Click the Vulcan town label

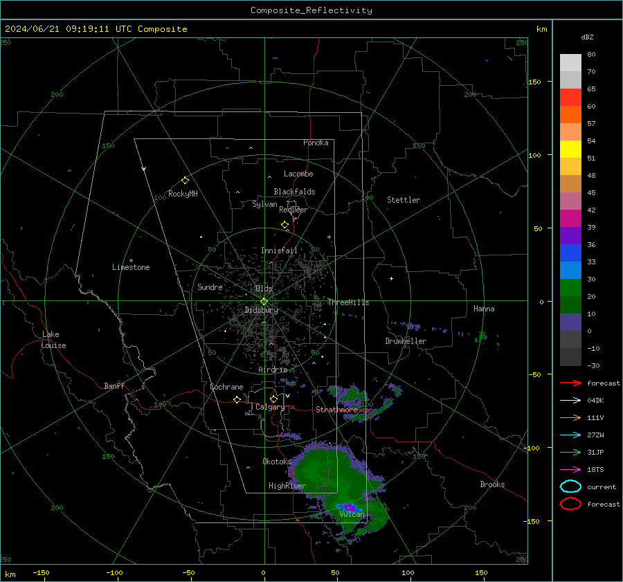[352, 514]
